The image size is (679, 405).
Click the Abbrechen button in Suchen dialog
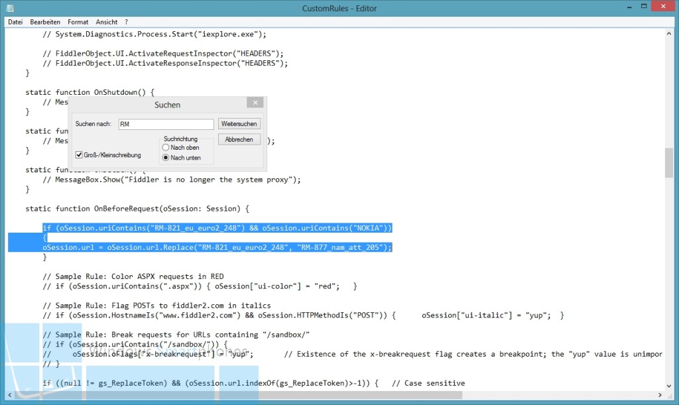[239, 139]
